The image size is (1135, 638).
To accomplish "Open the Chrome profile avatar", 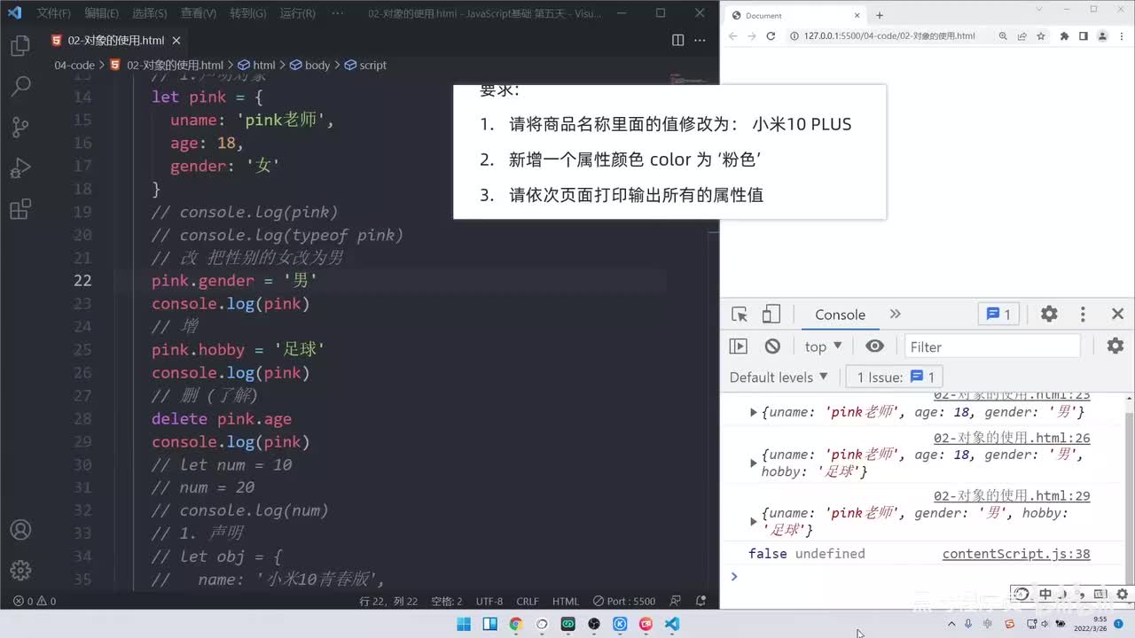I will (x=1102, y=36).
